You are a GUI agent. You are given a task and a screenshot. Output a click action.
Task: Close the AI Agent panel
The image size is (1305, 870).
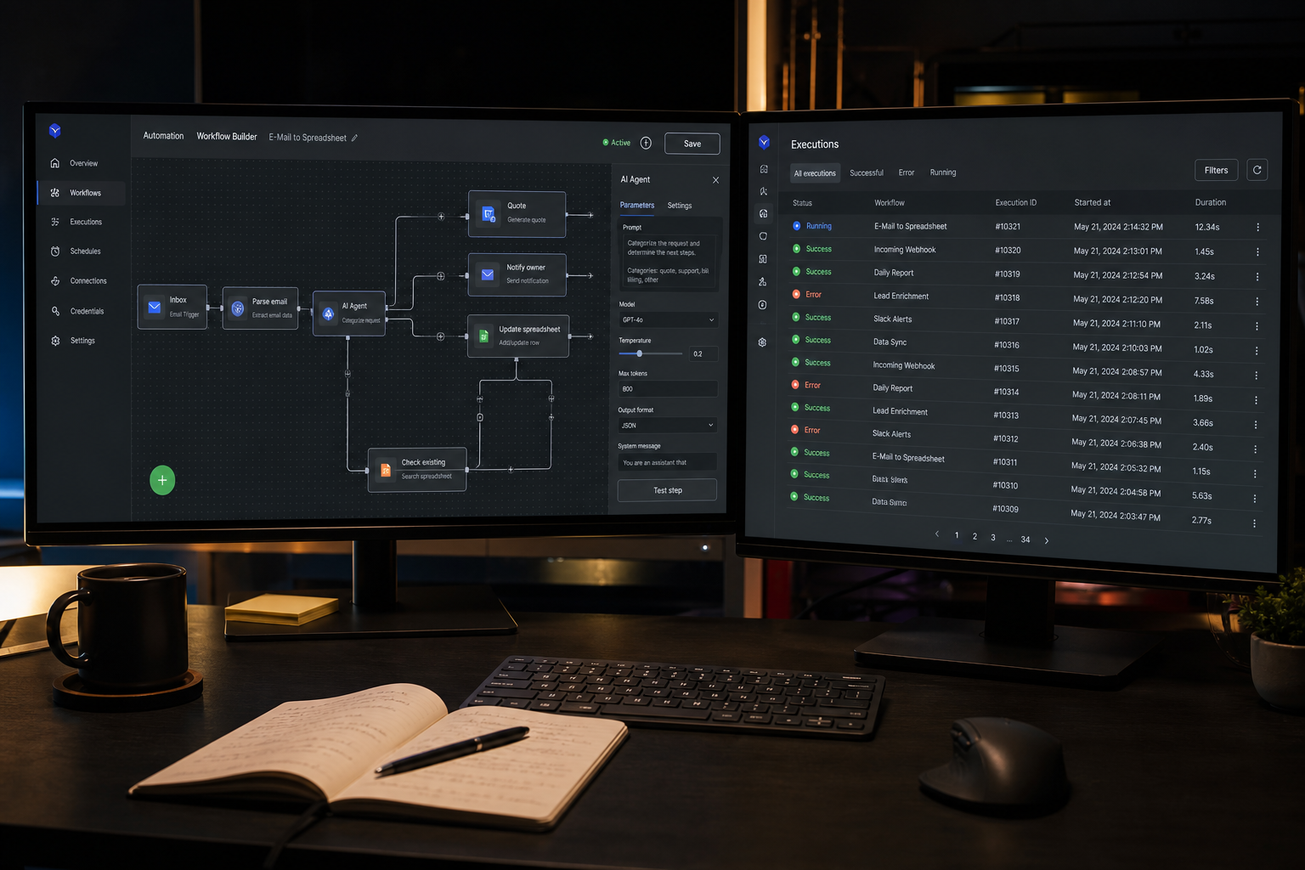point(715,180)
